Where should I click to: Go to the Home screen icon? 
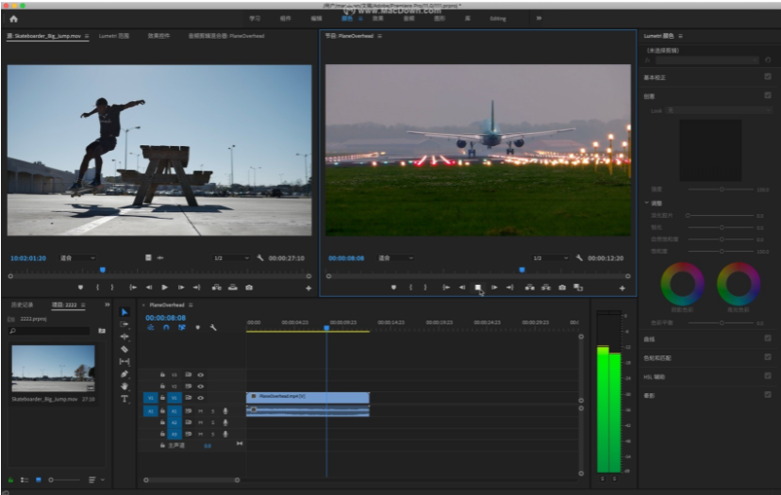click(x=13, y=18)
